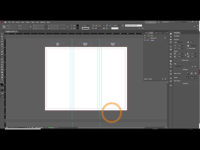
Task: Open the Letter page size dropdown
Action: click(179, 42)
